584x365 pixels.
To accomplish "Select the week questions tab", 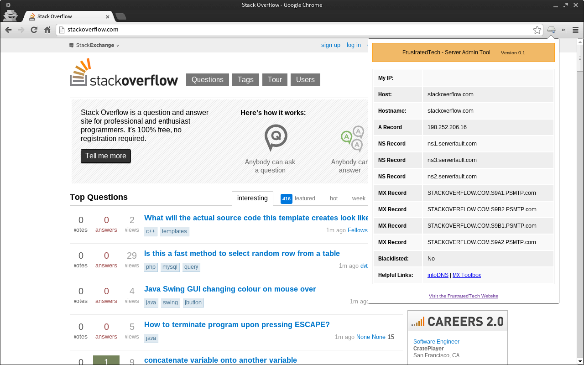I will (359, 198).
